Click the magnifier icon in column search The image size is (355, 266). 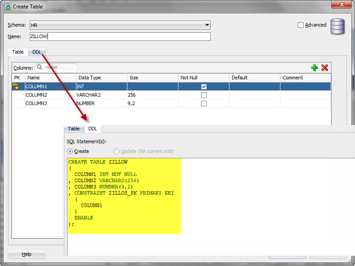[39, 67]
